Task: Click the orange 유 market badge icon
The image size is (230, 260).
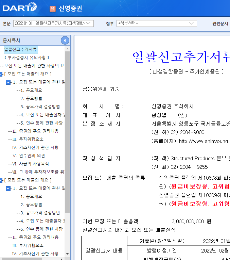Action: click(53, 9)
